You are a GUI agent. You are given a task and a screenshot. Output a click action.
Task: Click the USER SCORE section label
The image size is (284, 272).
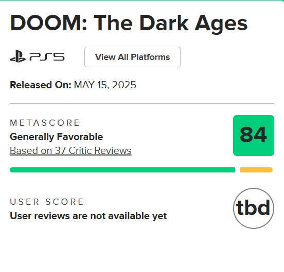pos(47,202)
